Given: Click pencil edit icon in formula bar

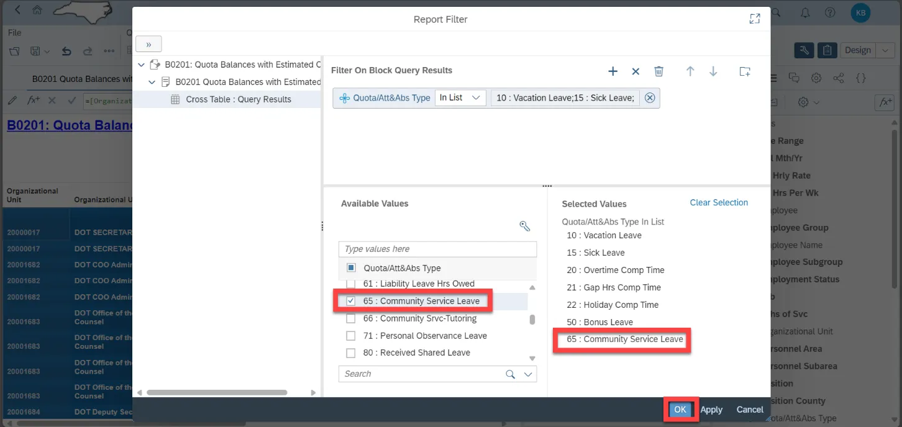Looking at the screenshot, I should point(12,100).
